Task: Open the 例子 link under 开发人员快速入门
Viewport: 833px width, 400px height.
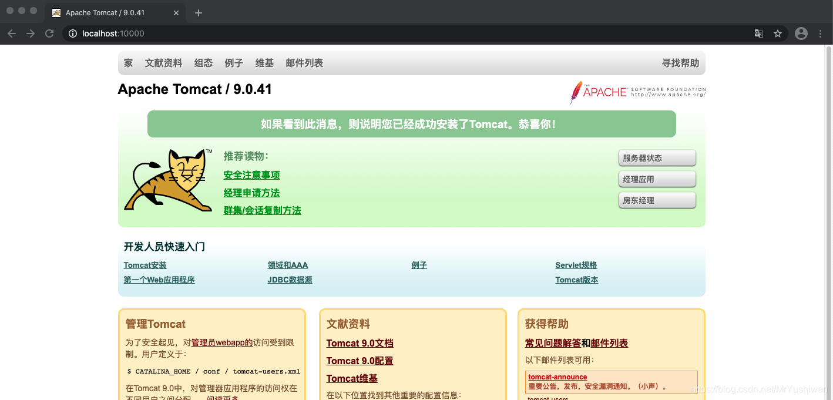Action: (x=419, y=265)
